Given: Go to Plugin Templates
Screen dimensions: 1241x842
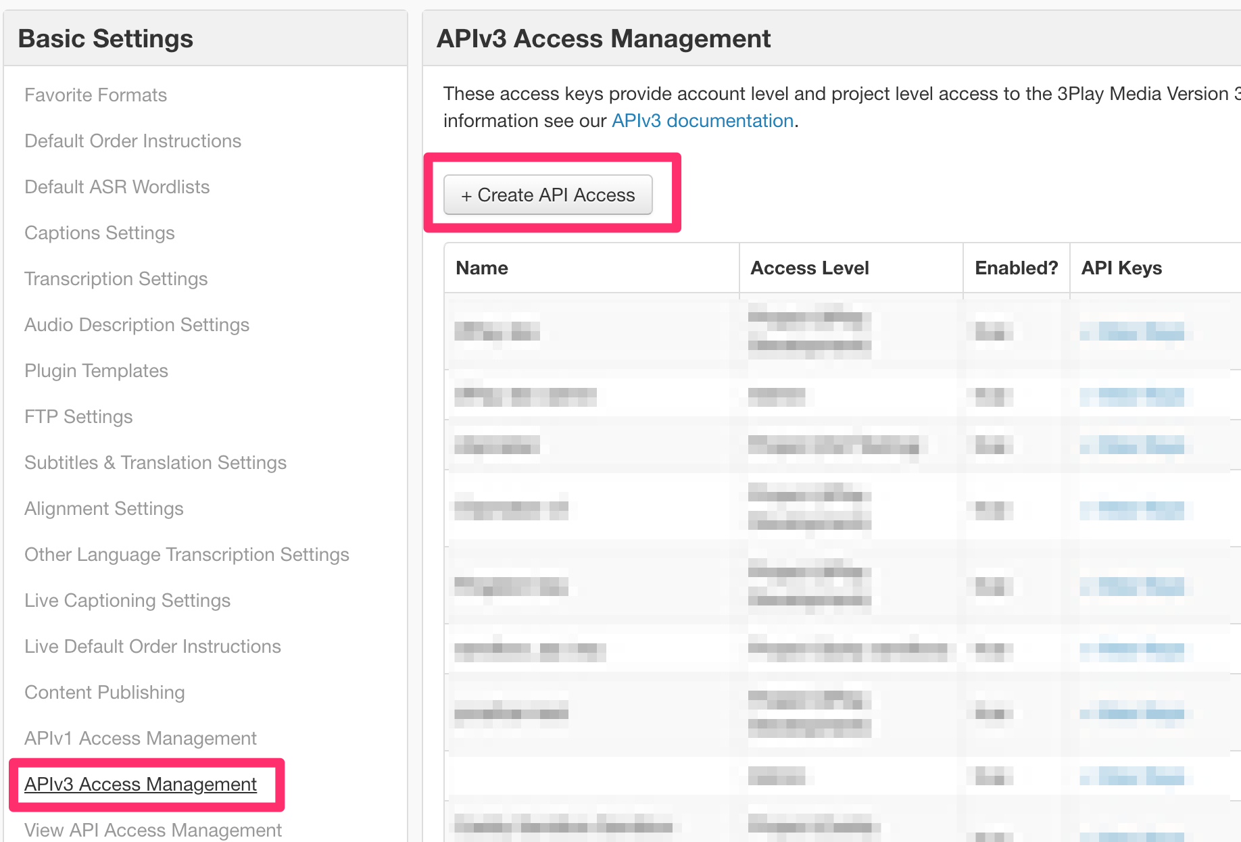Looking at the screenshot, I should (96, 371).
